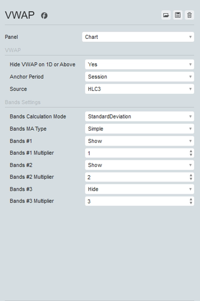This screenshot has height=301, width=200.
Task: Open the Source dropdown showing HLC3
Action: pos(139,89)
